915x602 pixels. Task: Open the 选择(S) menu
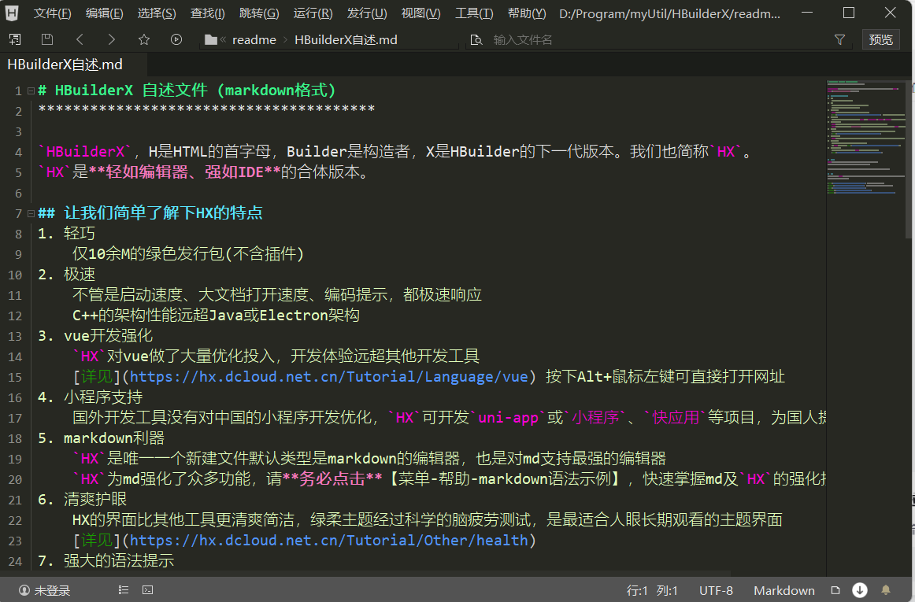click(x=157, y=13)
